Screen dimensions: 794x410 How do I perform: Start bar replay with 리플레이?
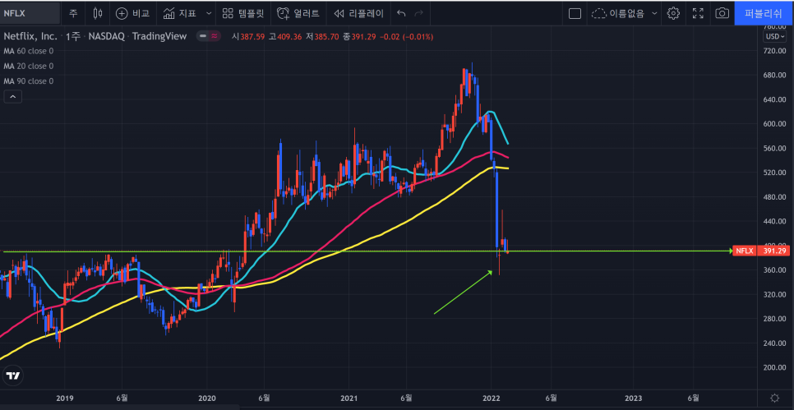coord(359,13)
